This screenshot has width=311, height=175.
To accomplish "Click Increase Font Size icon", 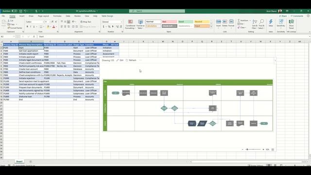I will (52, 21).
